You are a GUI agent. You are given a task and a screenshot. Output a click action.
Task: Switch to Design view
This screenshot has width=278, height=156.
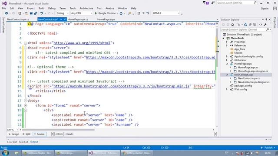14,134
